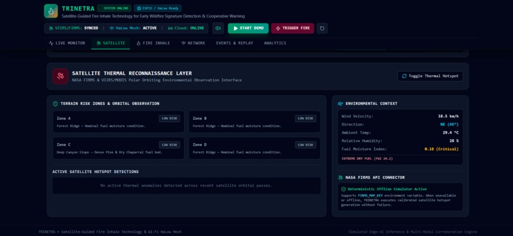
Task: Click the flame icon on FIRE INHALE tab
Action: [138, 43]
